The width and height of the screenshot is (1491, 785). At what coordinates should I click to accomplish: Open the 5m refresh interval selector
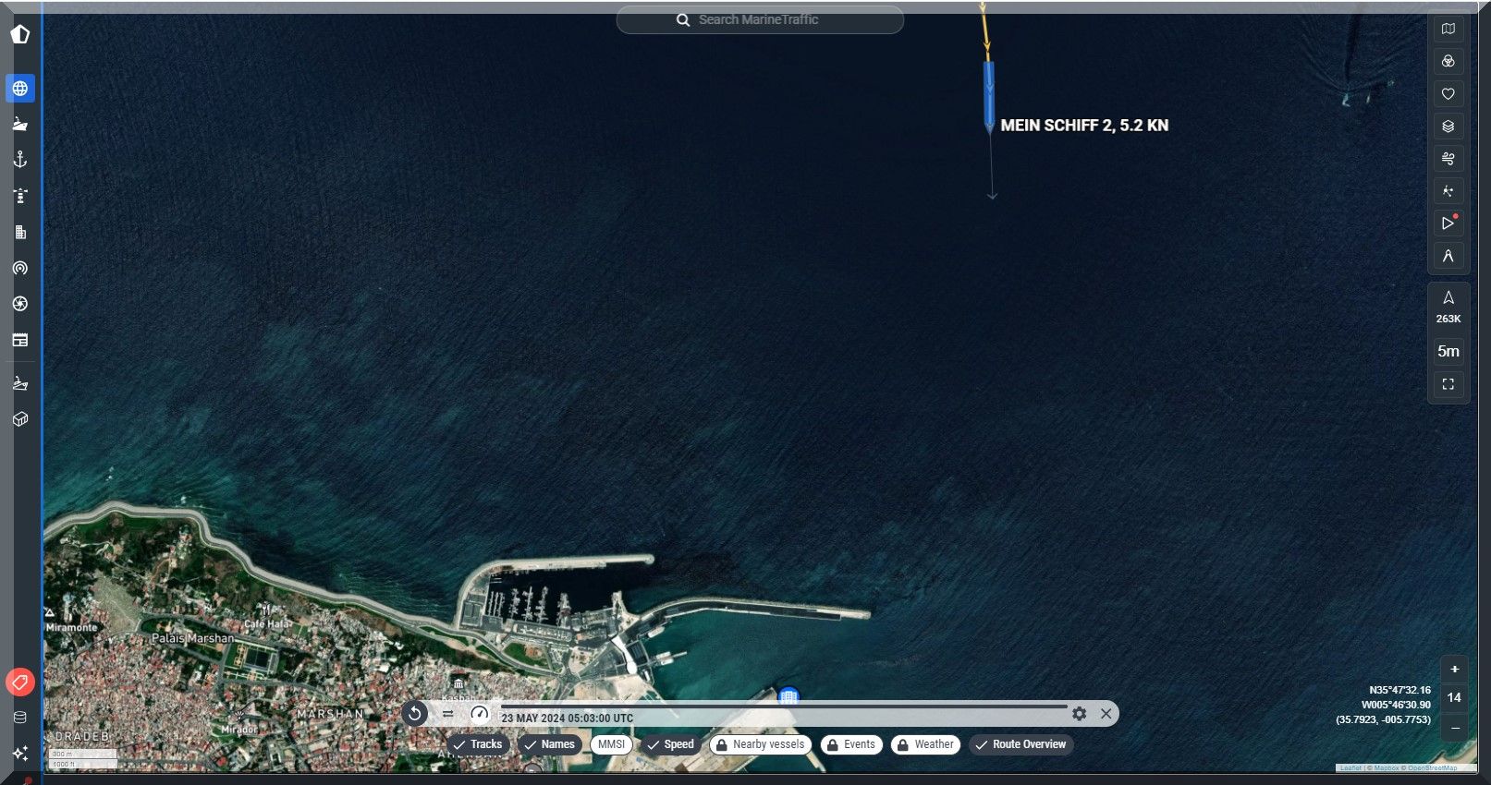tap(1448, 351)
